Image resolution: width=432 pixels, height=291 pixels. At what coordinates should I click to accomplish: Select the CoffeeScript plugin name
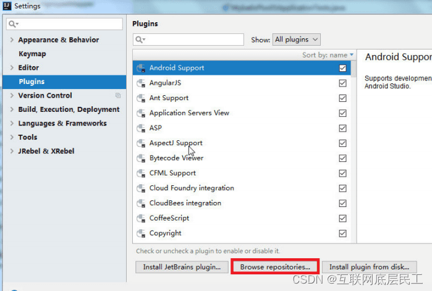[x=169, y=218]
